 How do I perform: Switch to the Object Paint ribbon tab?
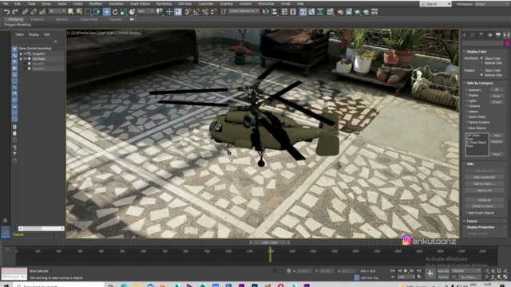coord(89,19)
